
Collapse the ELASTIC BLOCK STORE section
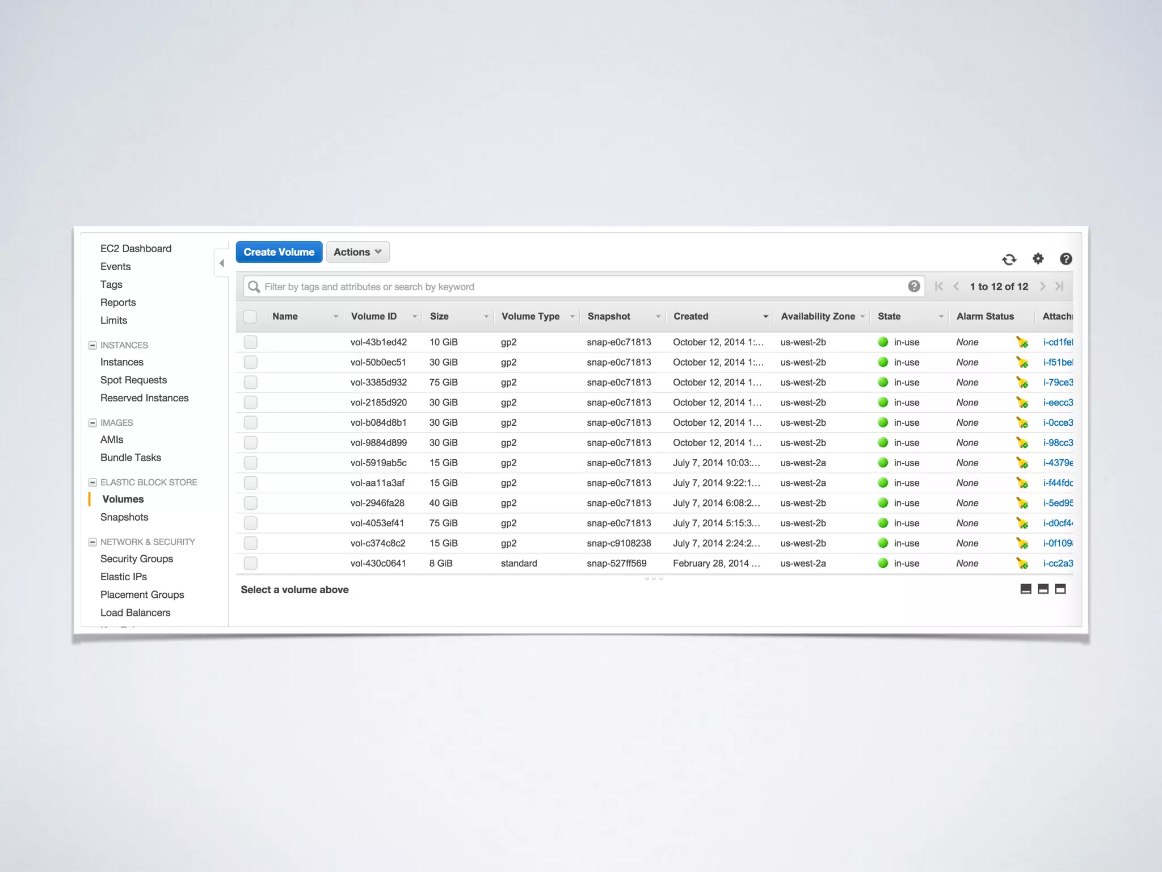point(92,482)
